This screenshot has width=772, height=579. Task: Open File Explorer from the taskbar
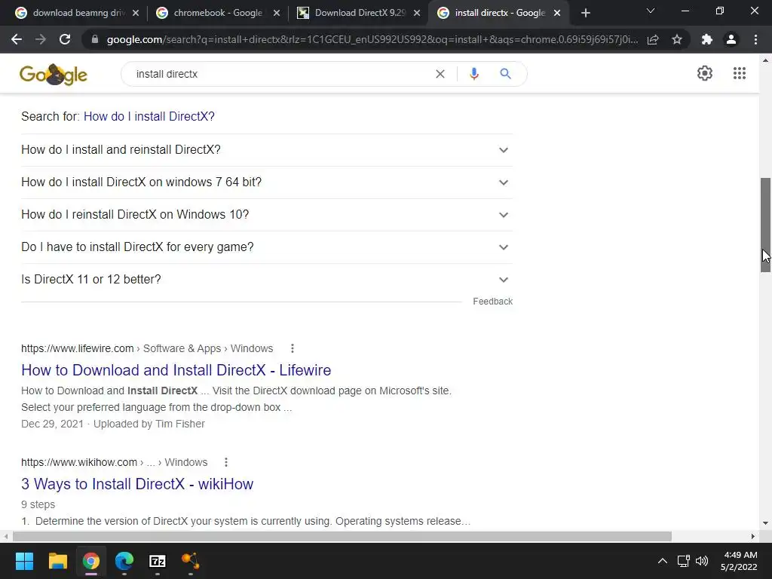coord(57,561)
